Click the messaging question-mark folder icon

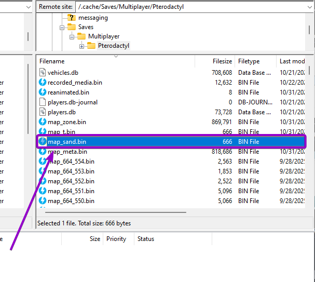point(72,18)
